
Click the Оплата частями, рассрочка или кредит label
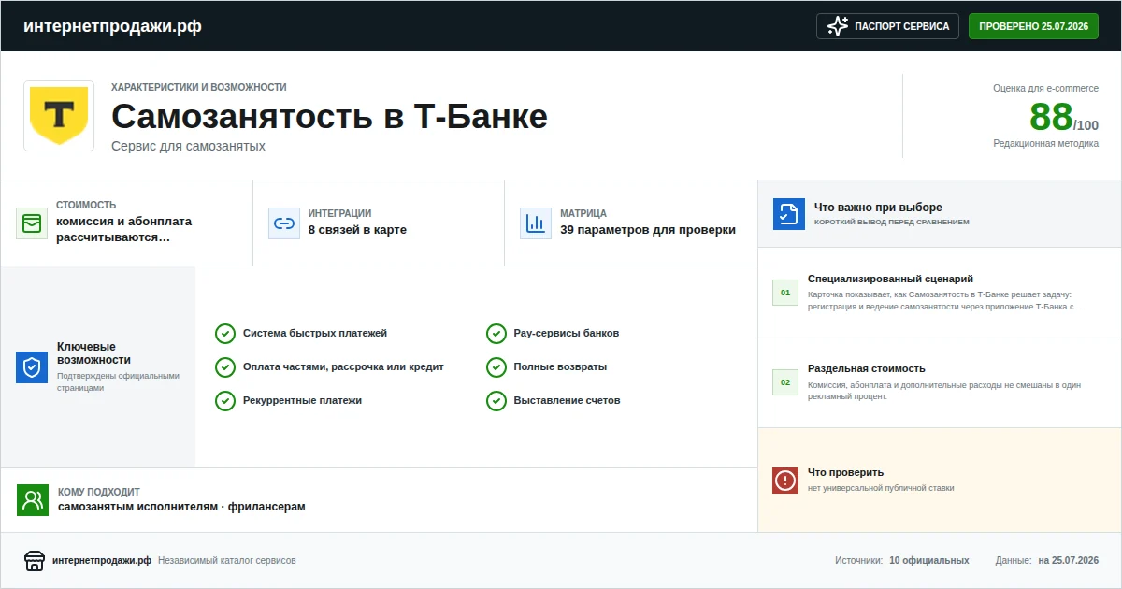point(343,367)
